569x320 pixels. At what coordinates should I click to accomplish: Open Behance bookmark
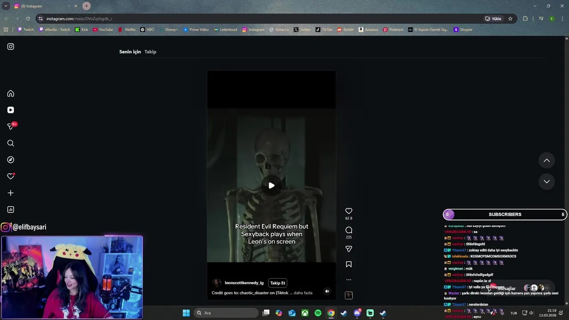[x=279, y=30]
